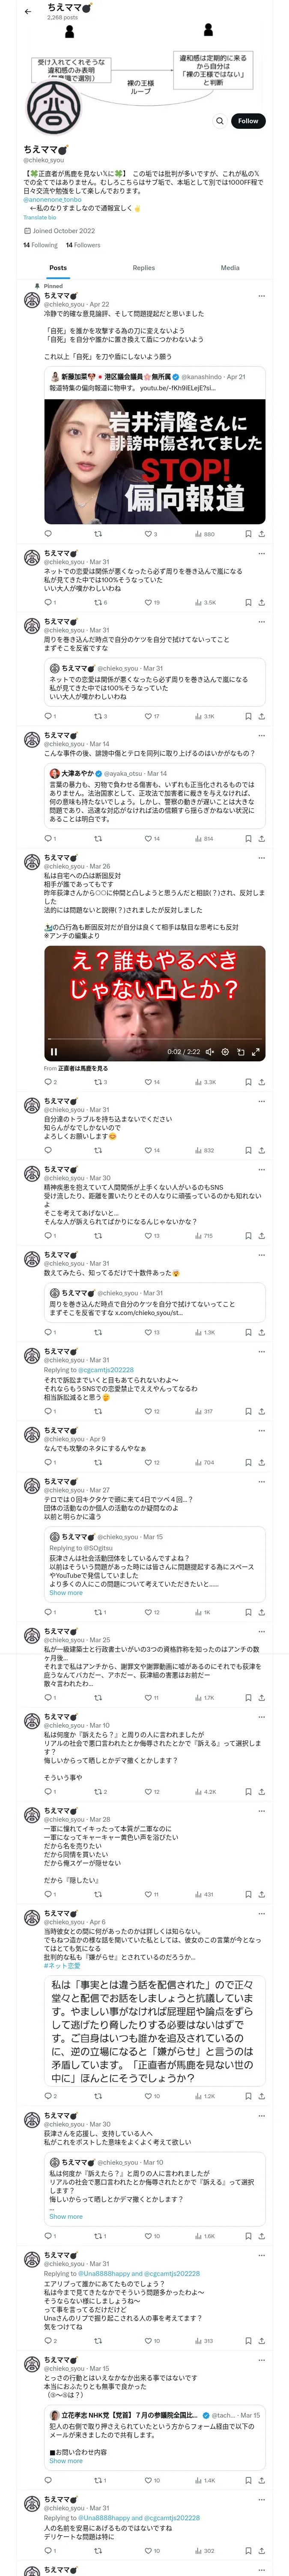Bookmark the pinned post about 岩井清隆
The image size is (289, 2576).
(x=248, y=534)
